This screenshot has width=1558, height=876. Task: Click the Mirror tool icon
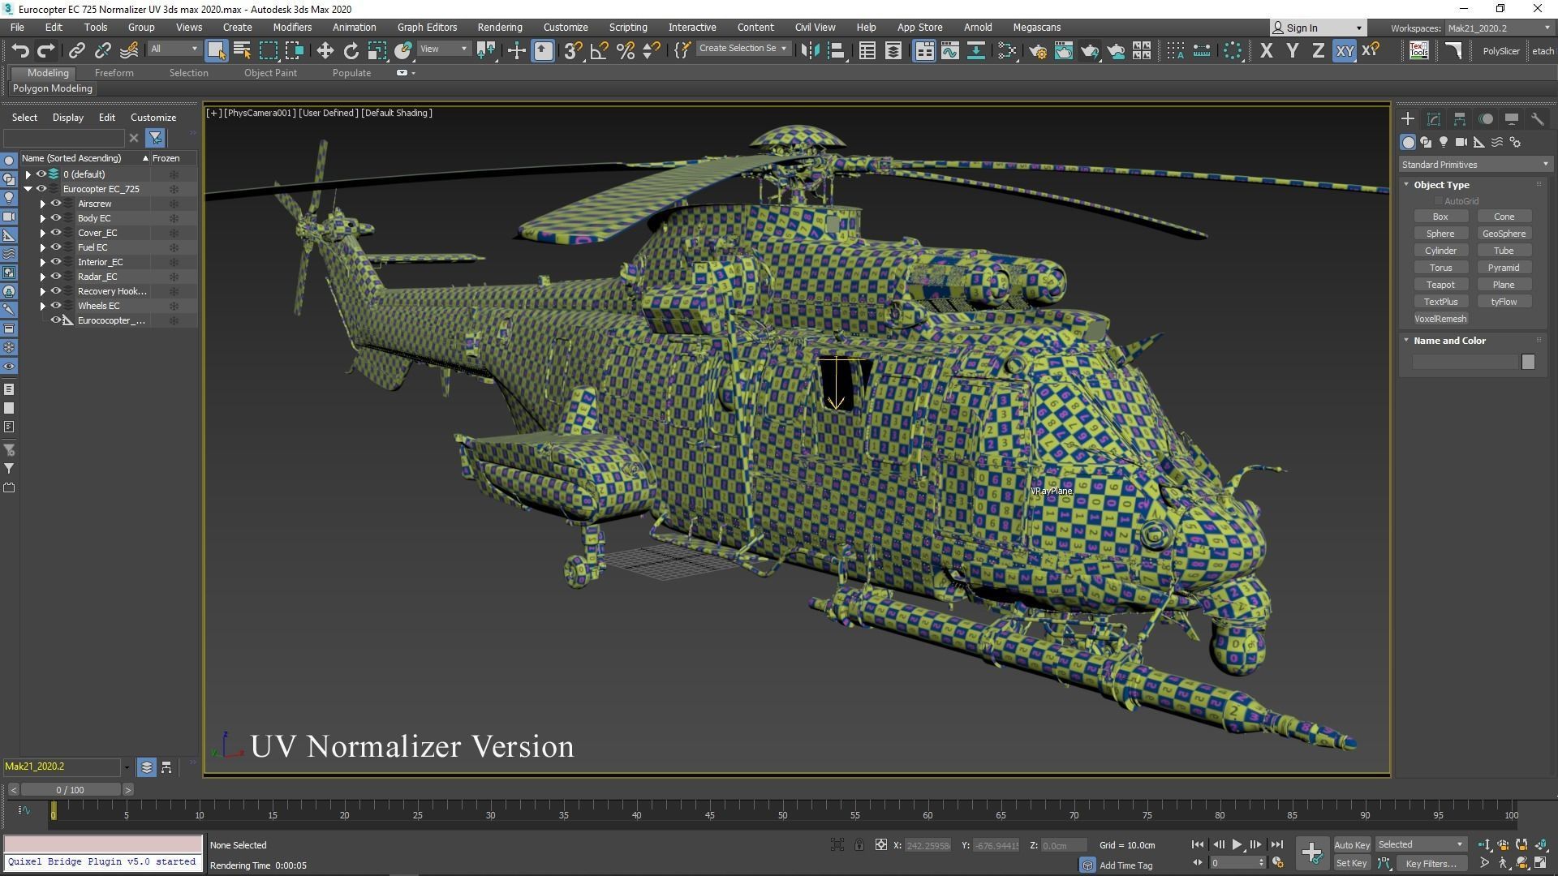point(809,51)
